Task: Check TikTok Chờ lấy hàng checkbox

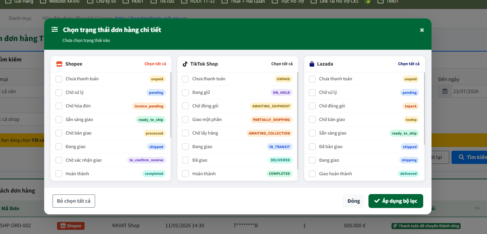Action: click(185, 133)
